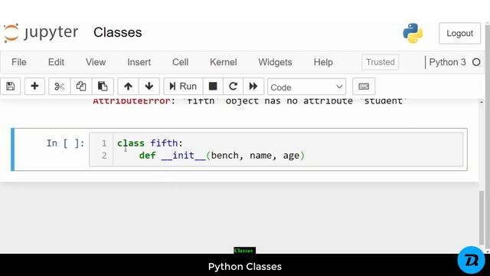
Task: Interrupt the kernel with the stop icon
Action: click(213, 87)
